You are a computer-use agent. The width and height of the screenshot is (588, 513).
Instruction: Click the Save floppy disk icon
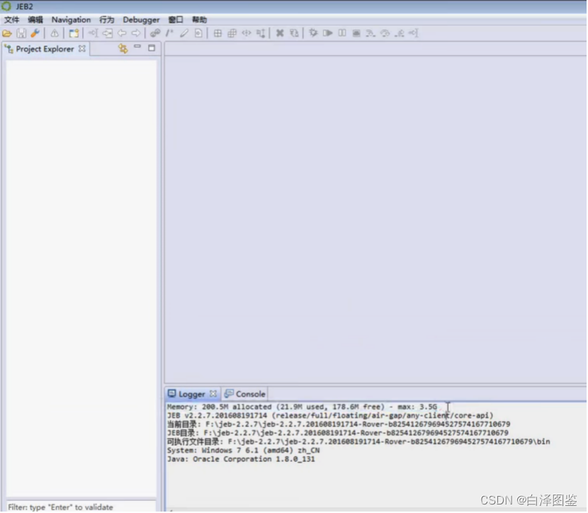[x=21, y=33]
